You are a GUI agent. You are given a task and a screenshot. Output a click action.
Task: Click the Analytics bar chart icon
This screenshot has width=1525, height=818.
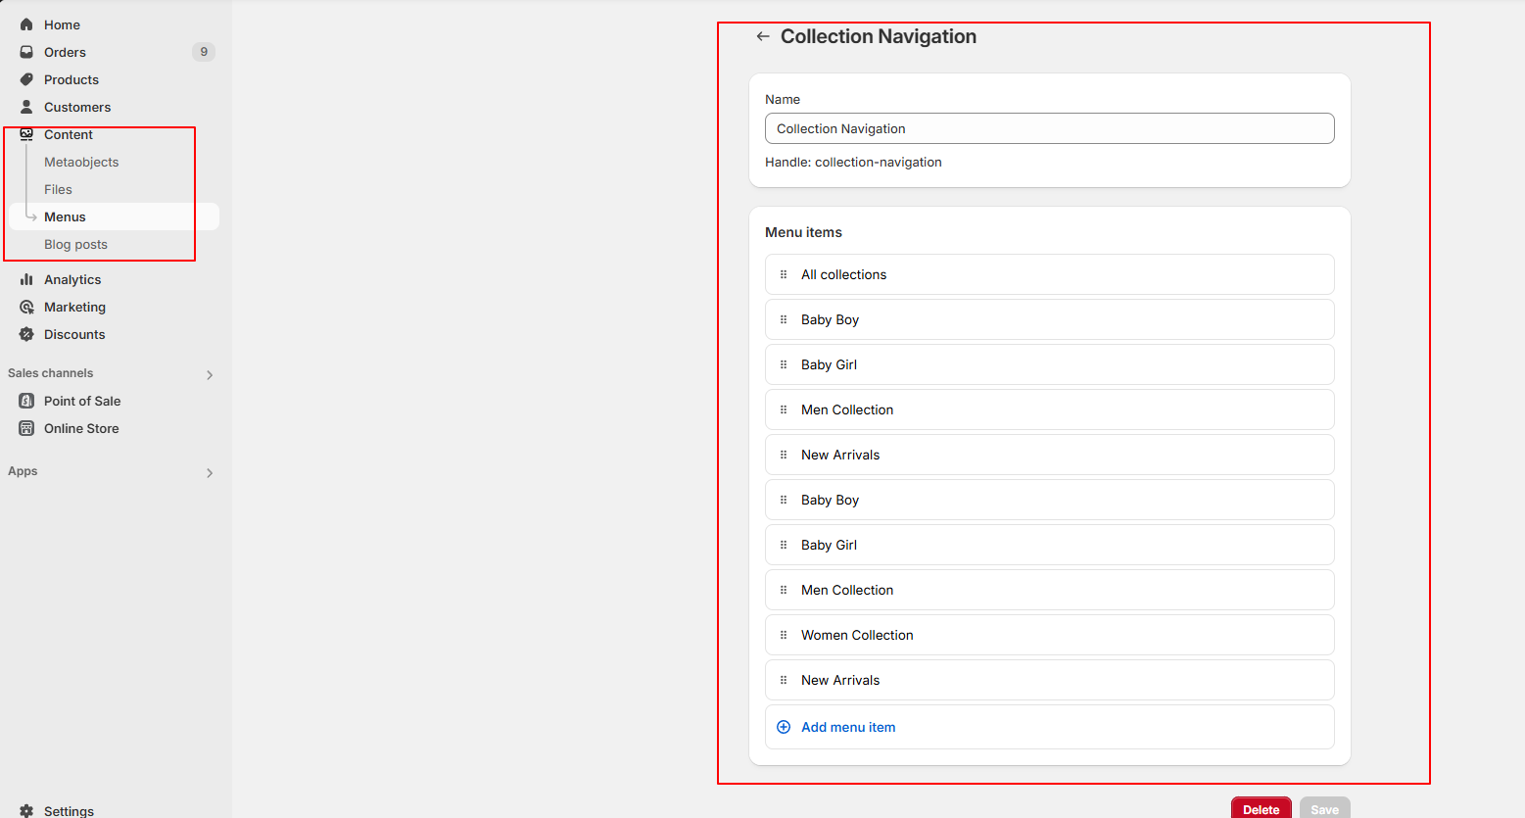pos(26,279)
